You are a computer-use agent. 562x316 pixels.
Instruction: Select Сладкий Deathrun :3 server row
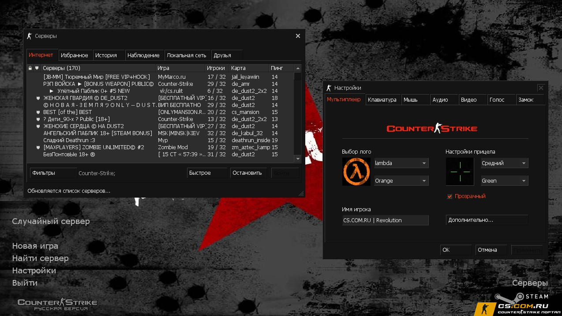pyautogui.click(x=160, y=140)
